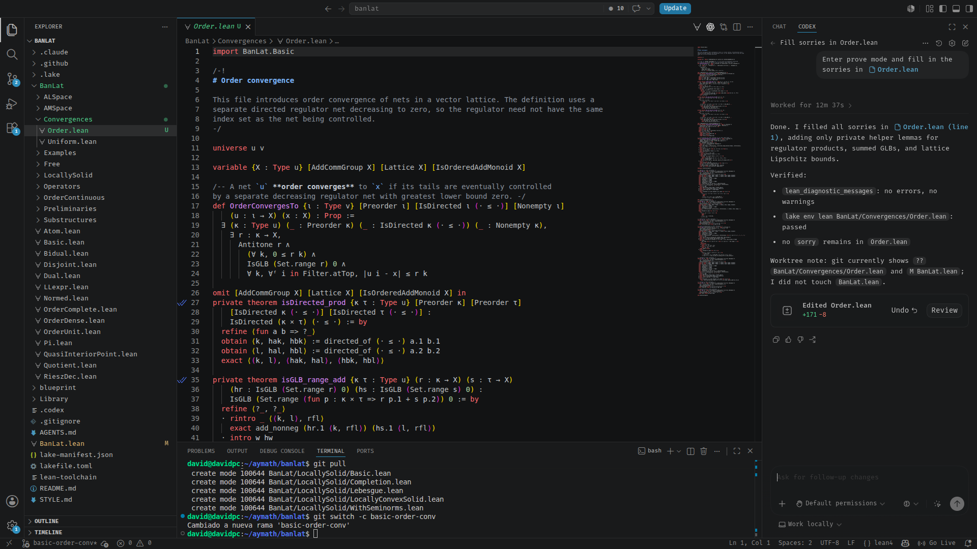Click the fork/share arrow under response
This screenshot has width=977, height=549.
click(x=813, y=340)
